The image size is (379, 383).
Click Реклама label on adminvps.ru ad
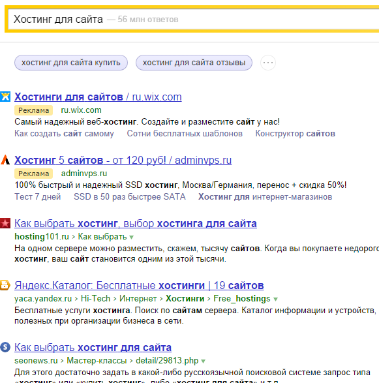pyautogui.click(x=33, y=174)
